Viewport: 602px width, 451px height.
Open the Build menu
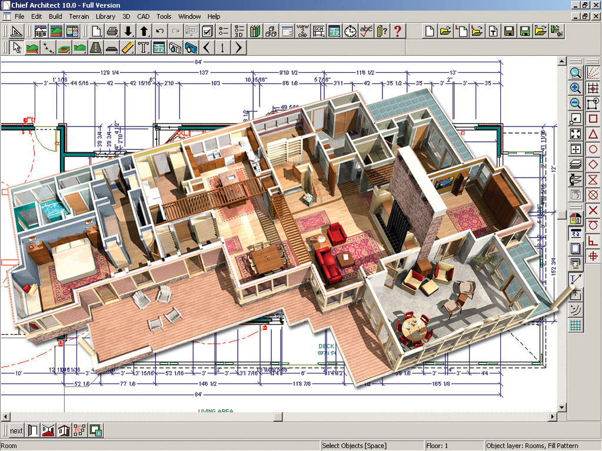55,16
